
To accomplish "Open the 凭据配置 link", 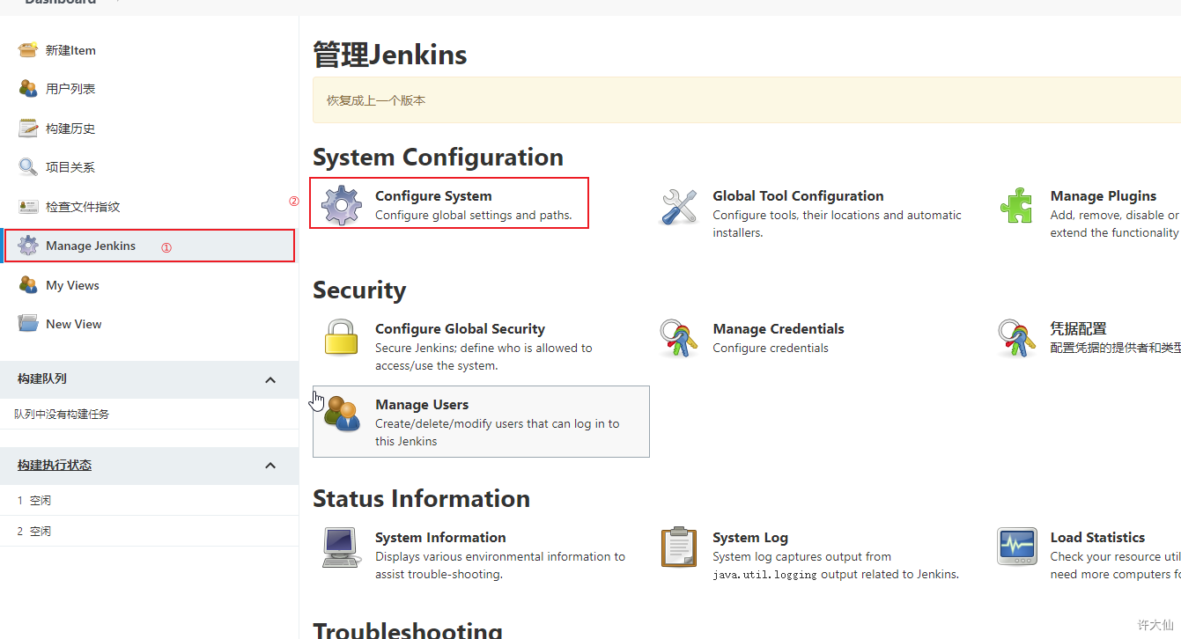I will (x=1078, y=328).
